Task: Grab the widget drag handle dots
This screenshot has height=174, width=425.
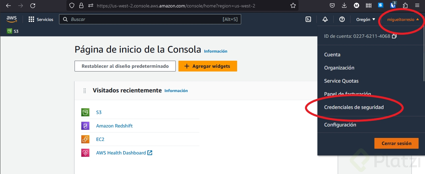Action: pyautogui.click(x=85, y=91)
